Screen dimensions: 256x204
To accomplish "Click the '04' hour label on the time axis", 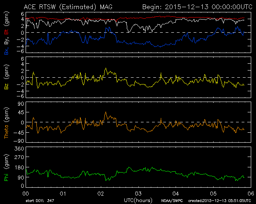I will 176,194.
